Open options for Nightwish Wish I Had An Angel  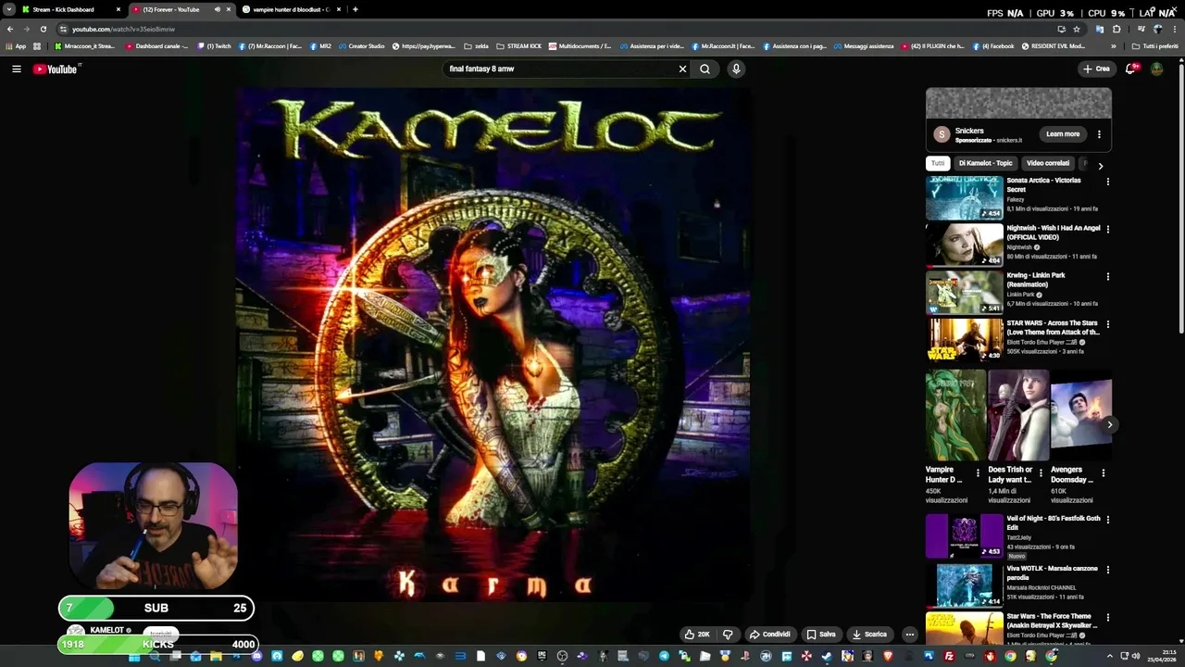point(1107,229)
